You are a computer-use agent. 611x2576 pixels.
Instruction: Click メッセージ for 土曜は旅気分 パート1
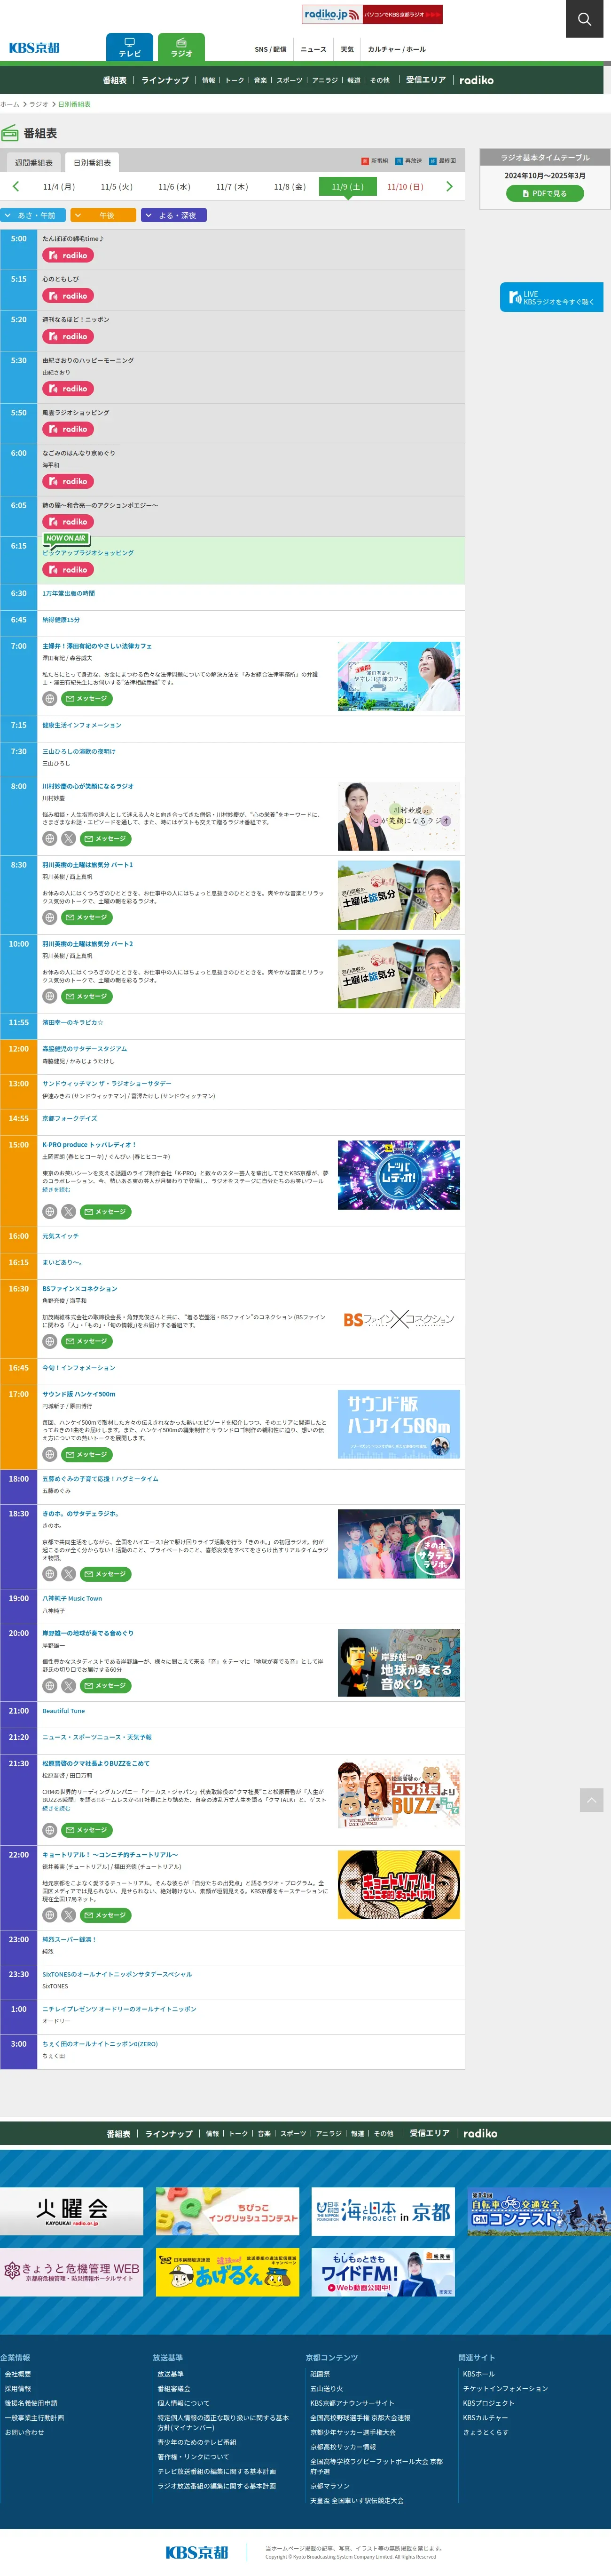[87, 918]
